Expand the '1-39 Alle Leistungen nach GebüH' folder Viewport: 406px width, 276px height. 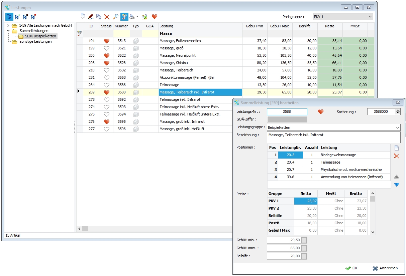(x=8, y=26)
